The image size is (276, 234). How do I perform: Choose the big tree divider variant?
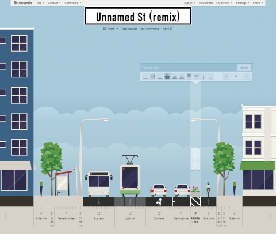189,76
